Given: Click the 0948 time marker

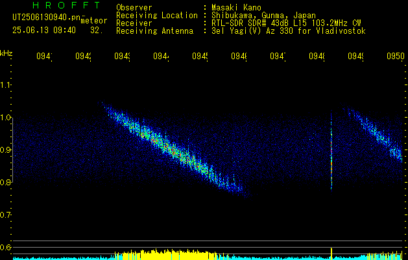Looking at the screenshot, I should [317, 56].
